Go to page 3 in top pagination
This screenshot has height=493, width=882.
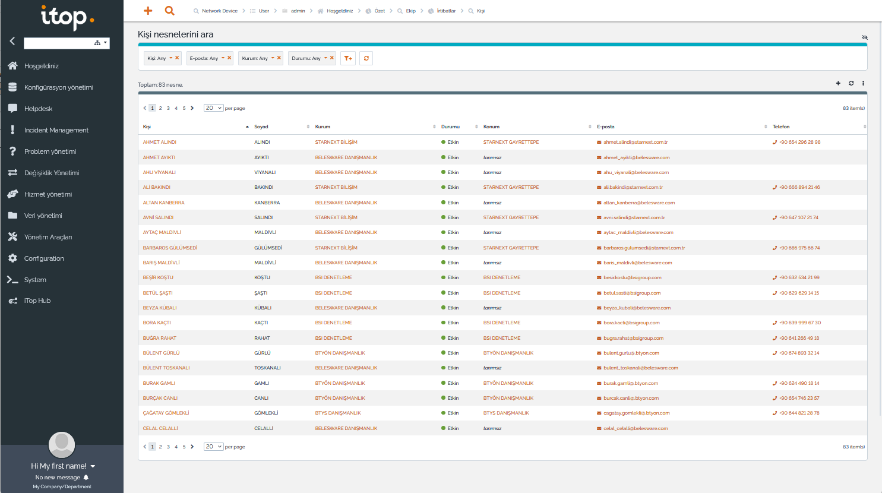coord(168,108)
